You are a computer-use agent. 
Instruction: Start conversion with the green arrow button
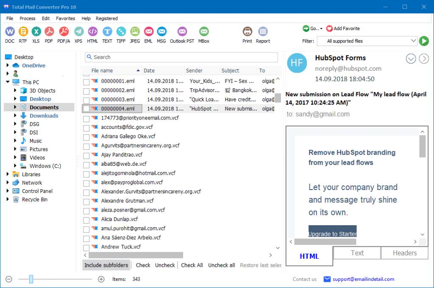(x=424, y=41)
